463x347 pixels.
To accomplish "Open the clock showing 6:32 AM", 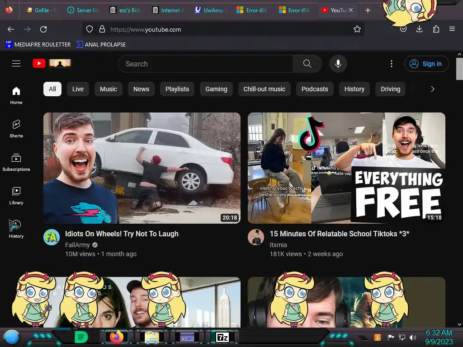I will click(x=439, y=337).
